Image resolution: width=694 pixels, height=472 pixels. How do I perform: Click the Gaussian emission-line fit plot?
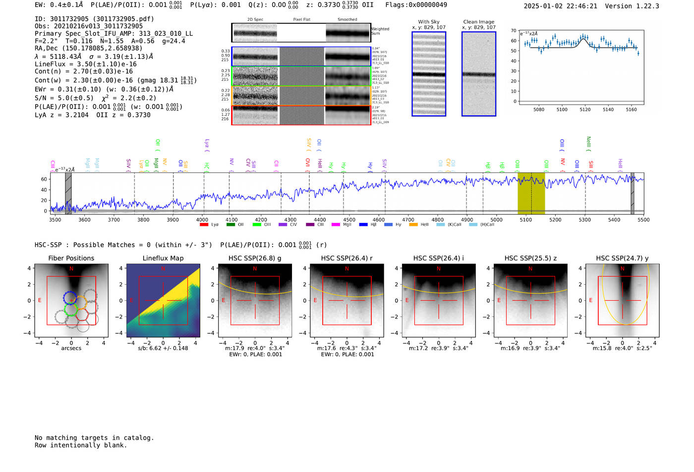click(x=581, y=67)
